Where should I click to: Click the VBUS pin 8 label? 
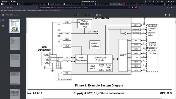(67, 46)
